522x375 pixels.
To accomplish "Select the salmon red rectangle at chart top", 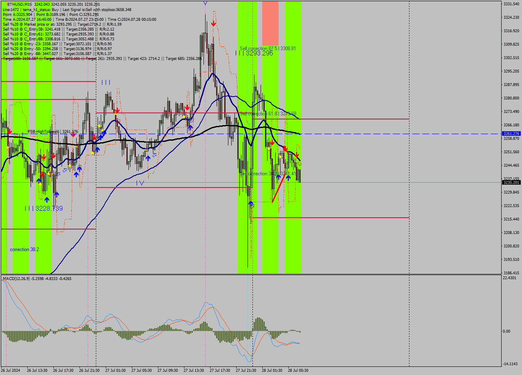I will (270, 23).
